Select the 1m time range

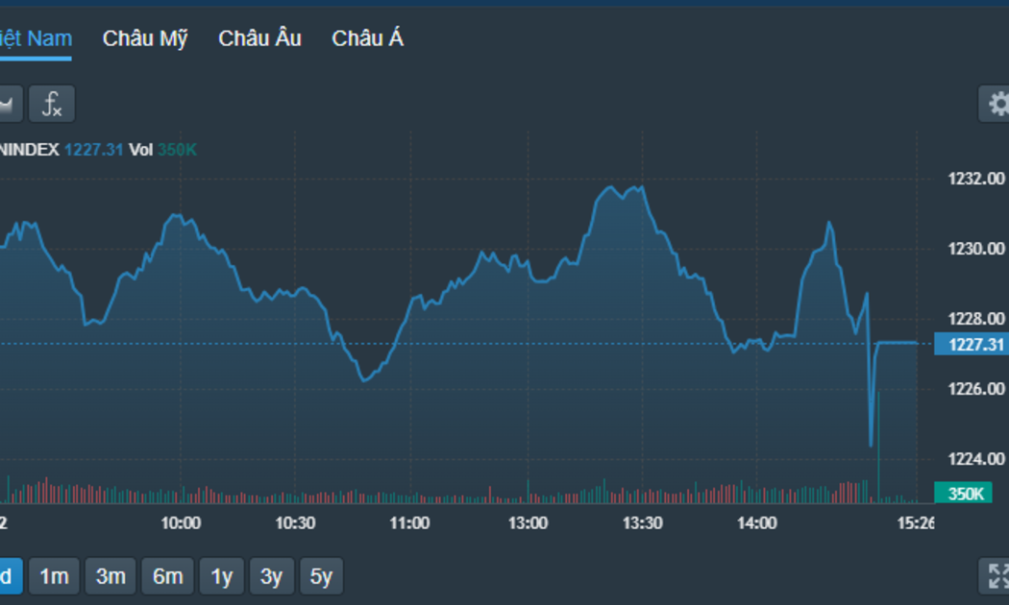54,576
